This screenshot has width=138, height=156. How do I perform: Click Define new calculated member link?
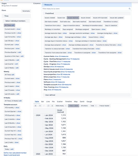(15, 153)
